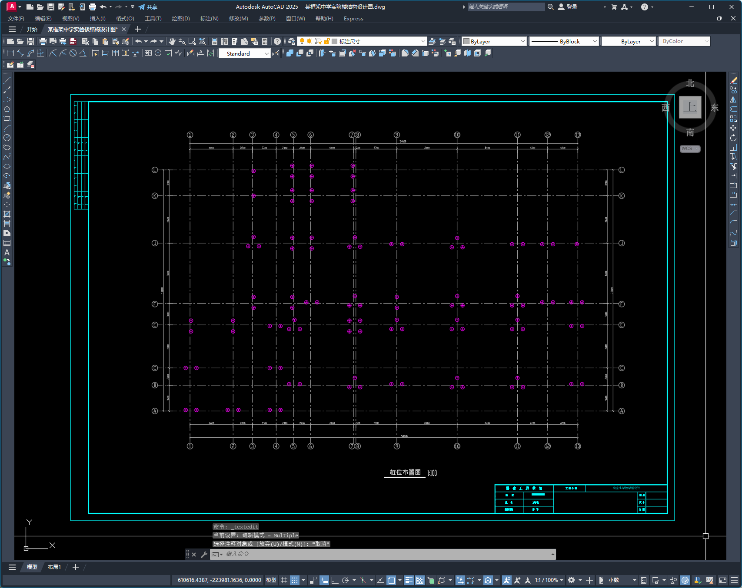Image resolution: width=742 pixels, height=588 pixels.
Task: Click the QuickCalc calculator icon
Action: [265, 41]
